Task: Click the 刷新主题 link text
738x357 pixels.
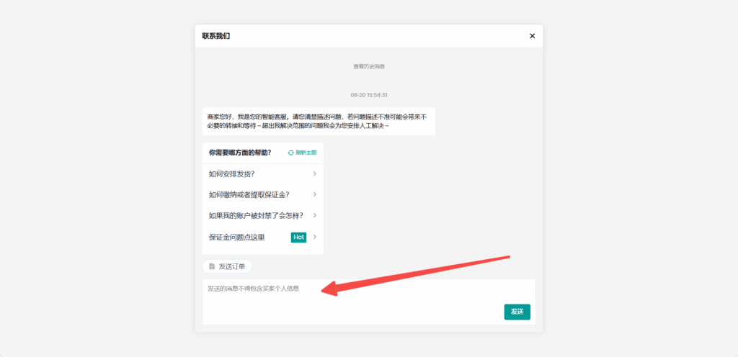Action: coord(306,153)
